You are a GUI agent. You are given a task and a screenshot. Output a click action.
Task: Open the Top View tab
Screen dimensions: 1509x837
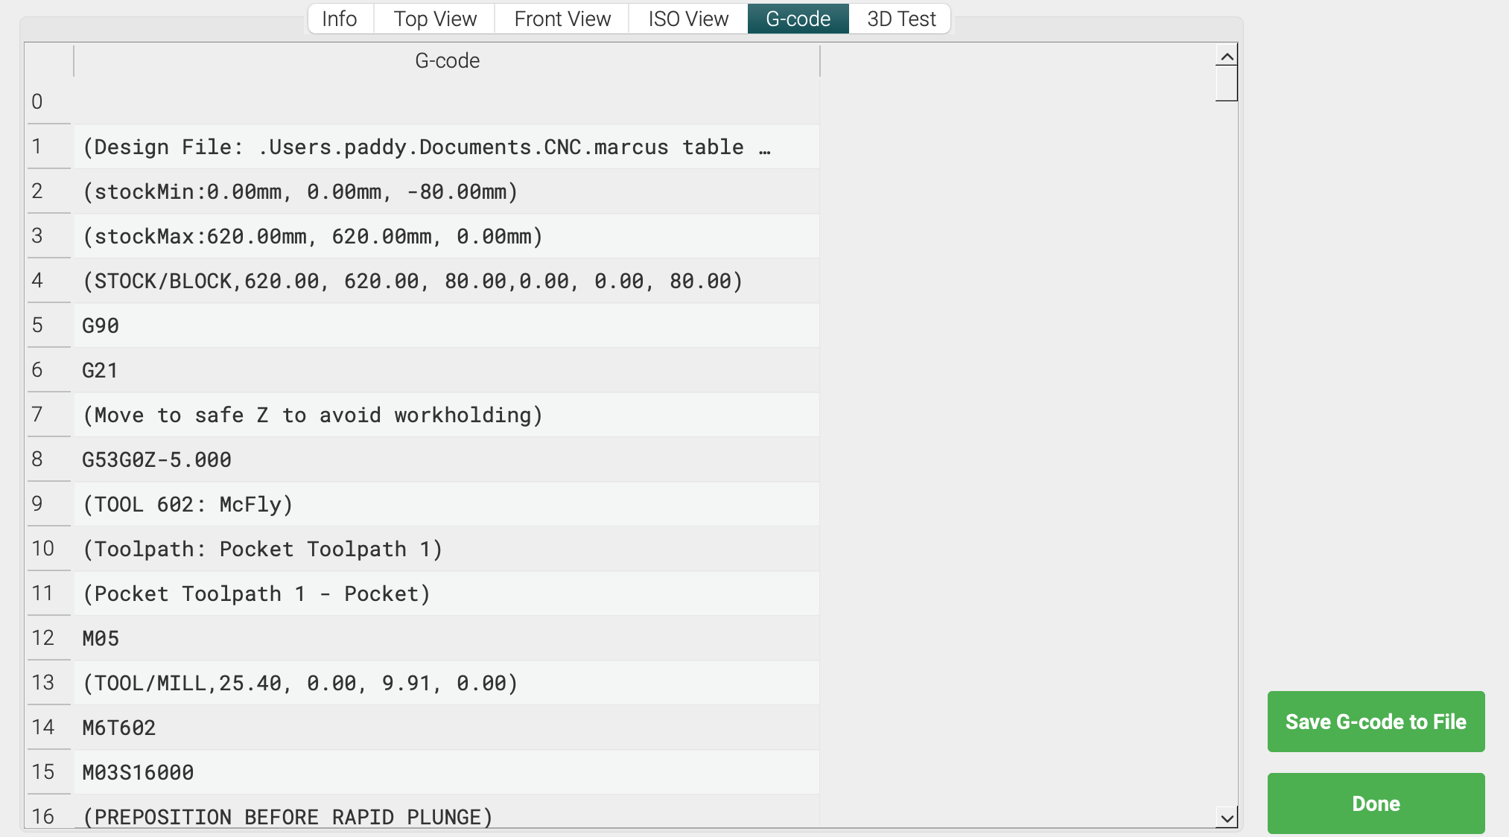pos(435,19)
